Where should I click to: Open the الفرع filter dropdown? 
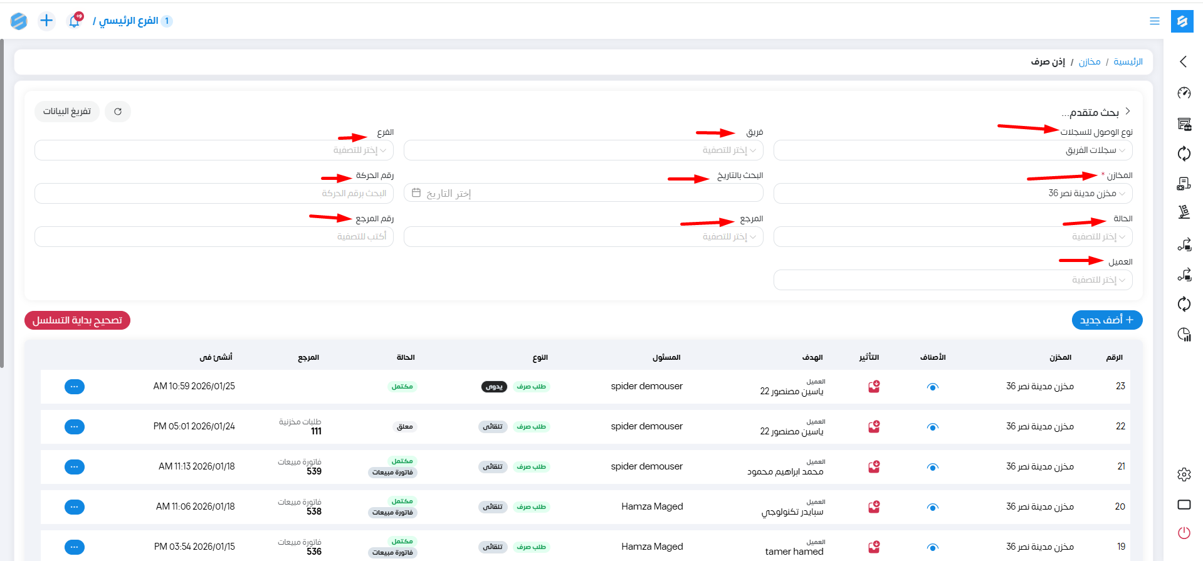pyautogui.click(x=214, y=150)
